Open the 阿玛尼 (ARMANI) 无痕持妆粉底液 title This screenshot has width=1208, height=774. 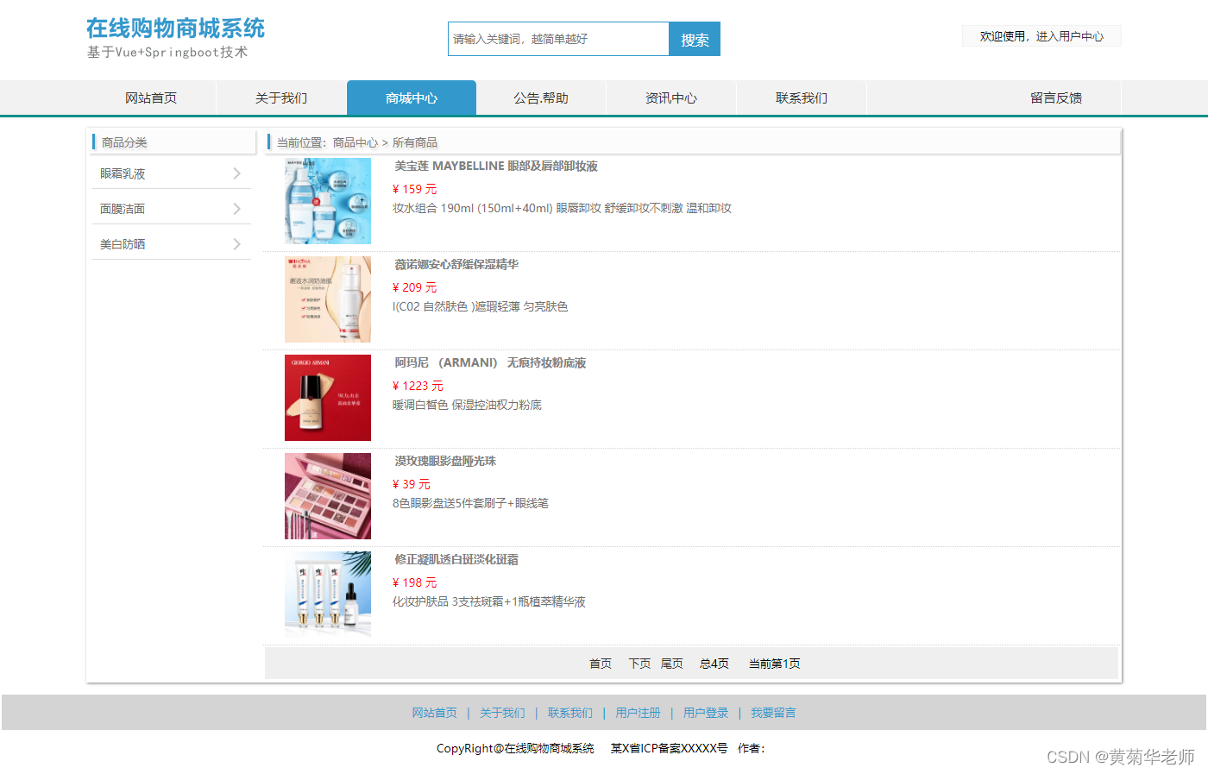(490, 362)
